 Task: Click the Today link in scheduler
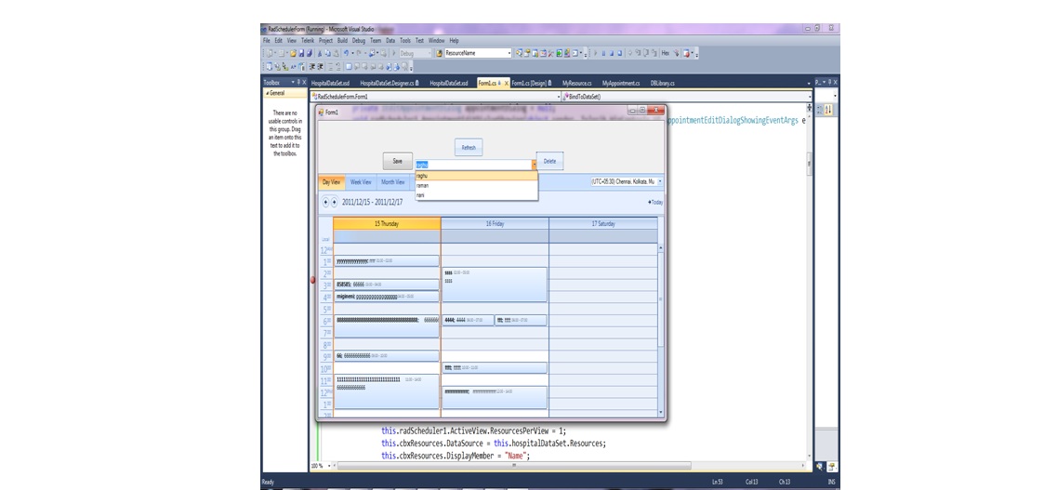pos(655,202)
